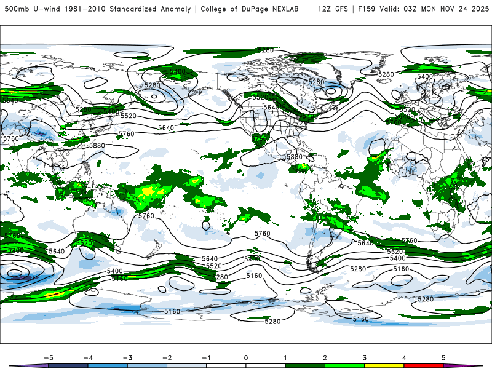Click the bright green 2 to 3 colorbar segment
The height and width of the screenshot is (369, 492).
click(x=345, y=366)
